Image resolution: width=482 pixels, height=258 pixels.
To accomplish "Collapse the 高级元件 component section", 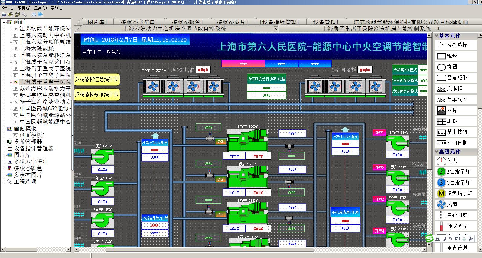I will tap(436, 152).
